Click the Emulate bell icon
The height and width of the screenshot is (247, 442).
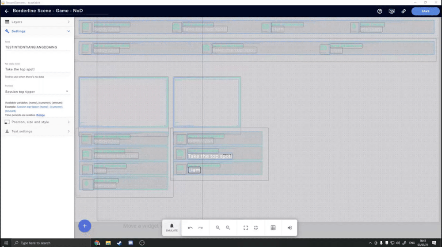pyautogui.click(x=171, y=228)
